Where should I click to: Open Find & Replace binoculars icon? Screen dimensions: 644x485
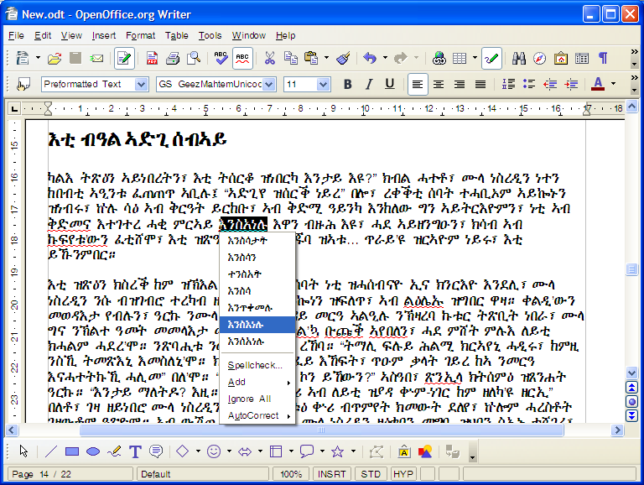pyautogui.click(x=519, y=59)
